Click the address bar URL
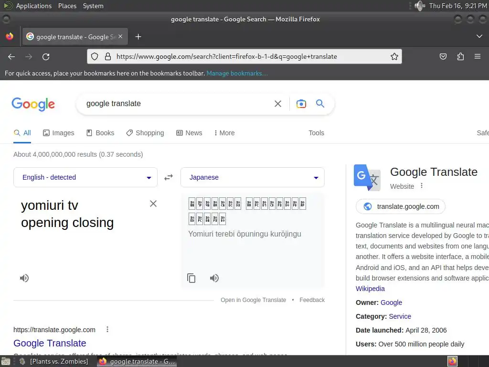 [x=227, y=56]
